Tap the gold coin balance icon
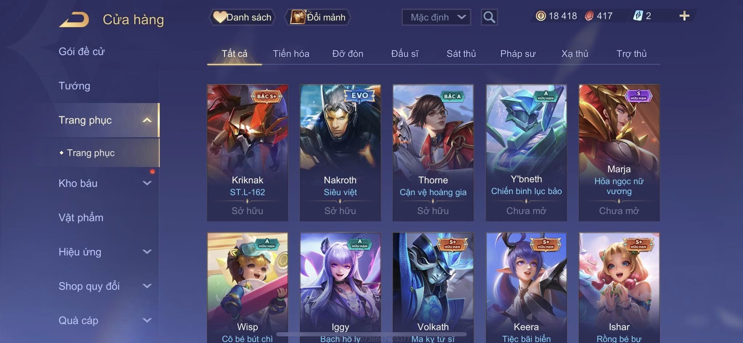Screen dimensions: 743x343 coord(541,16)
